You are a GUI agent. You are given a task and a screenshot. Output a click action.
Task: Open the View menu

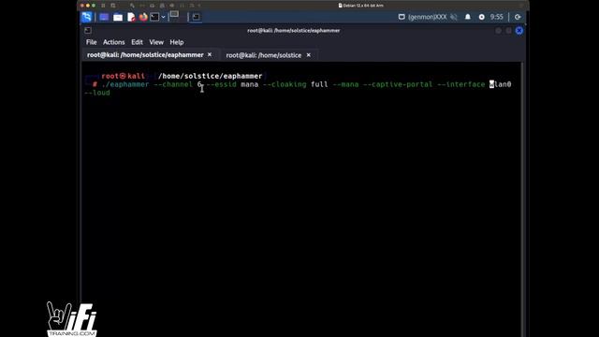point(156,42)
